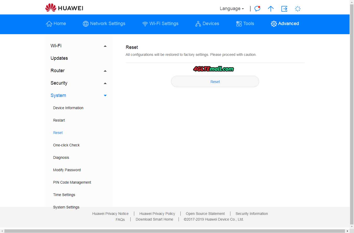Screen dimensions: 354x233
Task: Select Device Information in sidebar
Action: [68, 108]
